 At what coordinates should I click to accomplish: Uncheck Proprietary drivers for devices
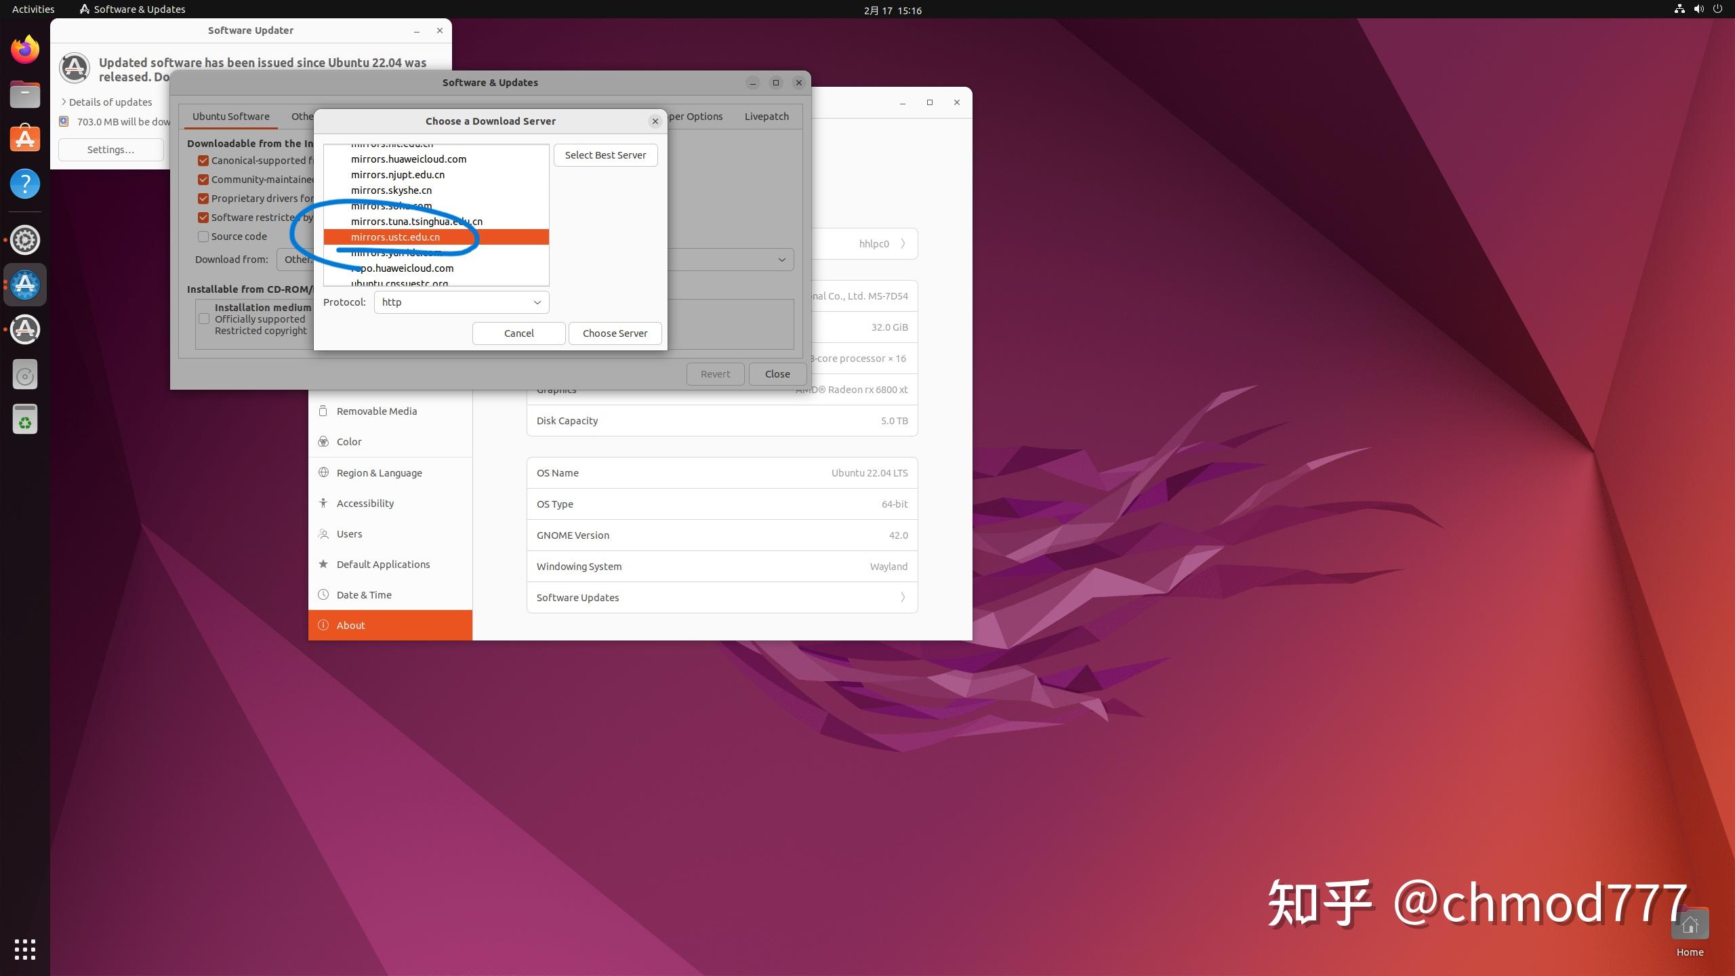tap(203, 198)
